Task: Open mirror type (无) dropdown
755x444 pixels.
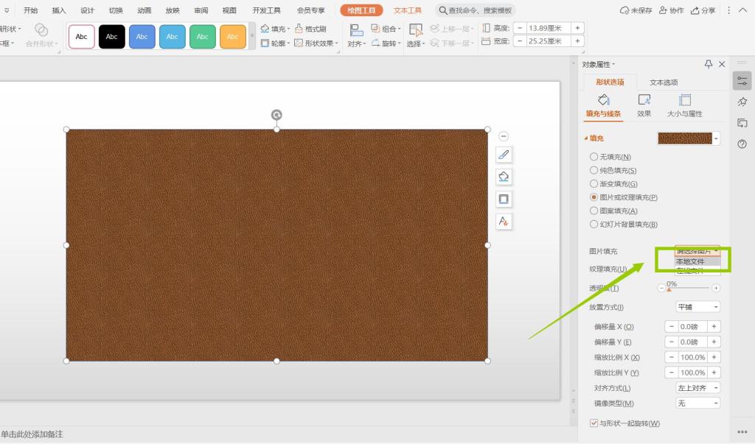Action: click(x=697, y=403)
